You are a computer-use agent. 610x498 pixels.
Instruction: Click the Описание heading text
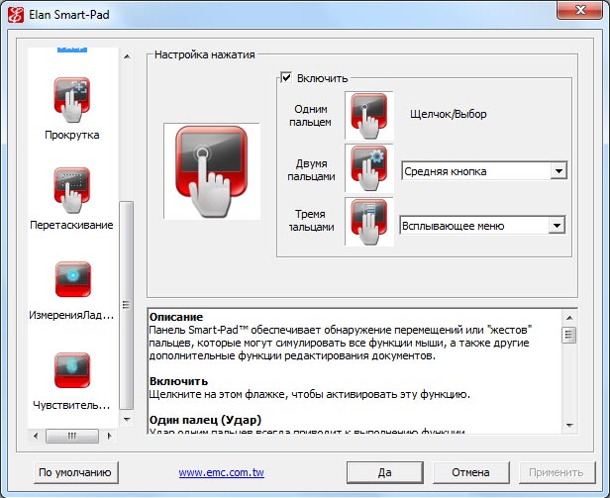click(176, 317)
